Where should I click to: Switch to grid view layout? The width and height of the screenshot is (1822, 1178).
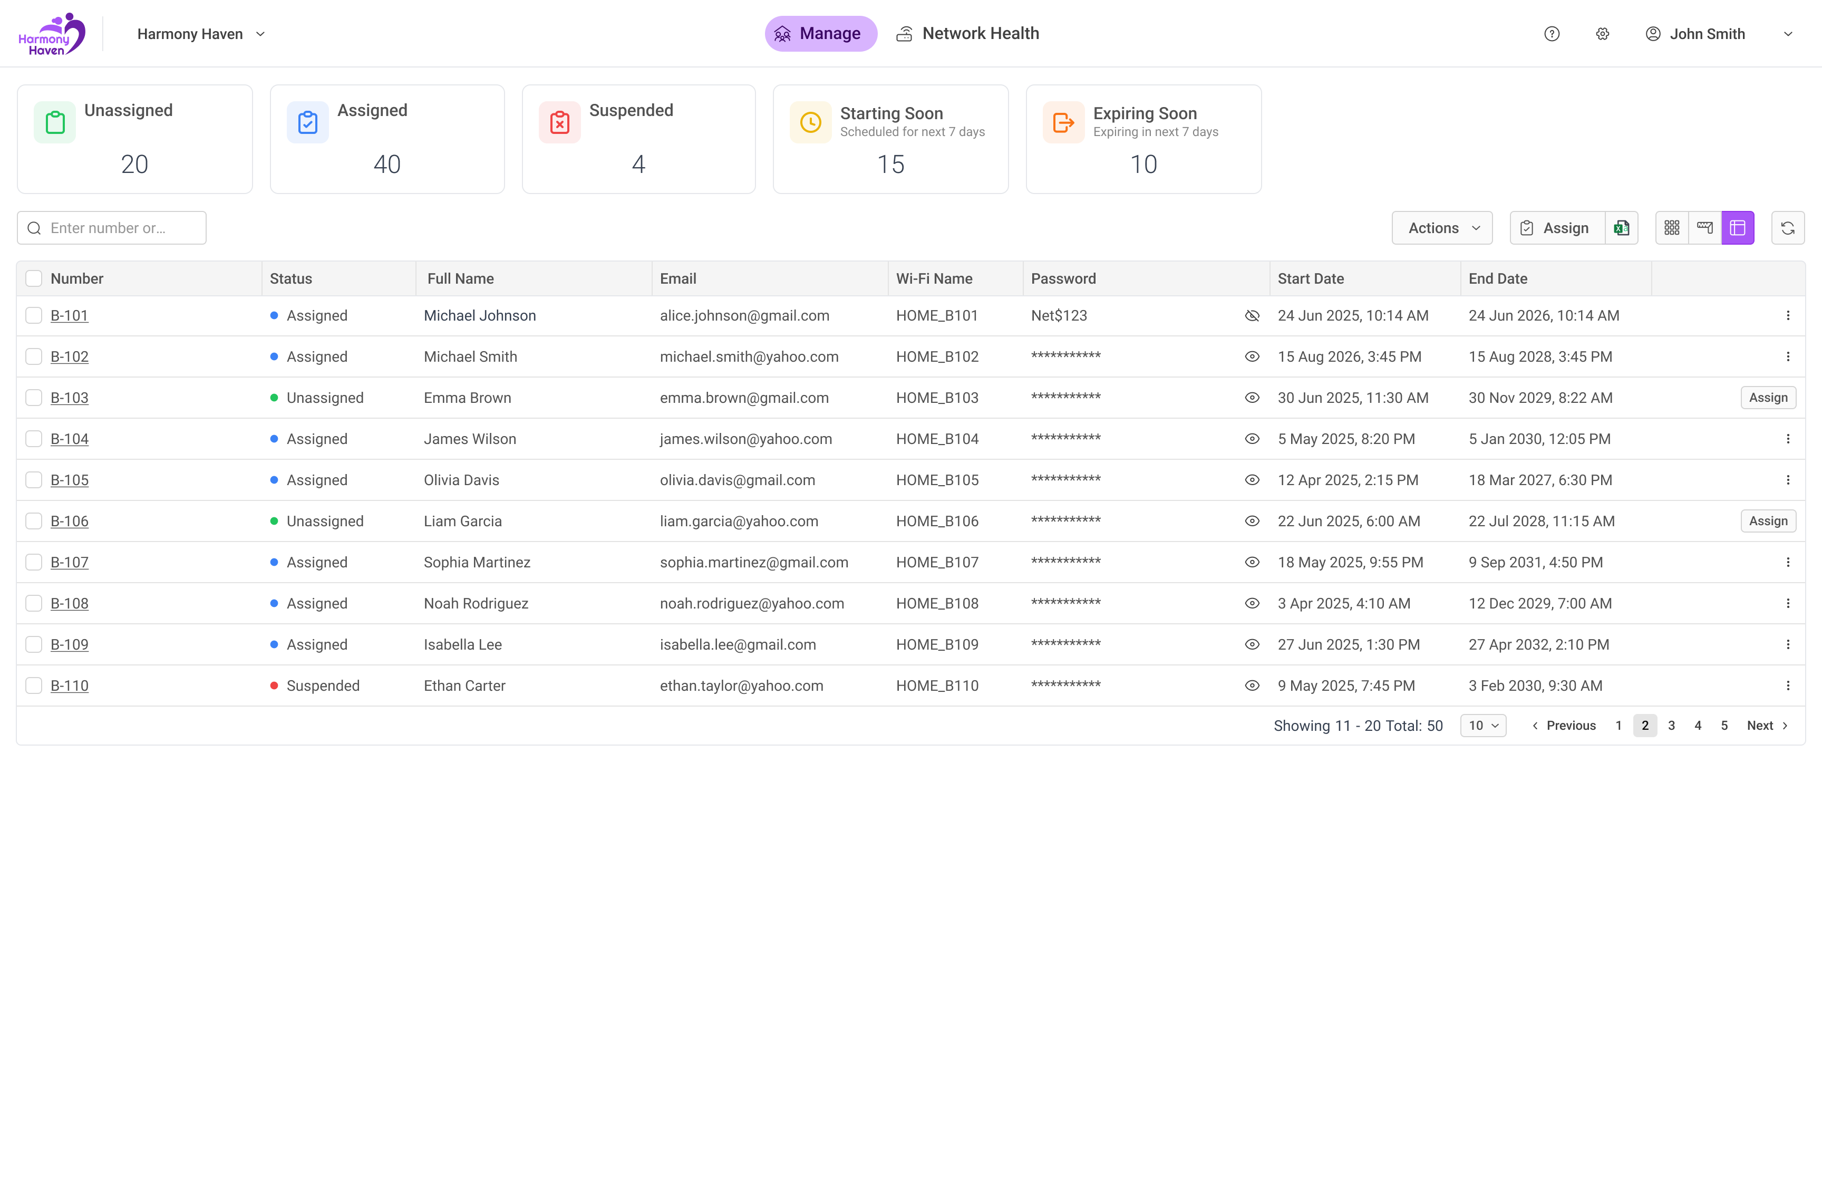[1671, 228]
